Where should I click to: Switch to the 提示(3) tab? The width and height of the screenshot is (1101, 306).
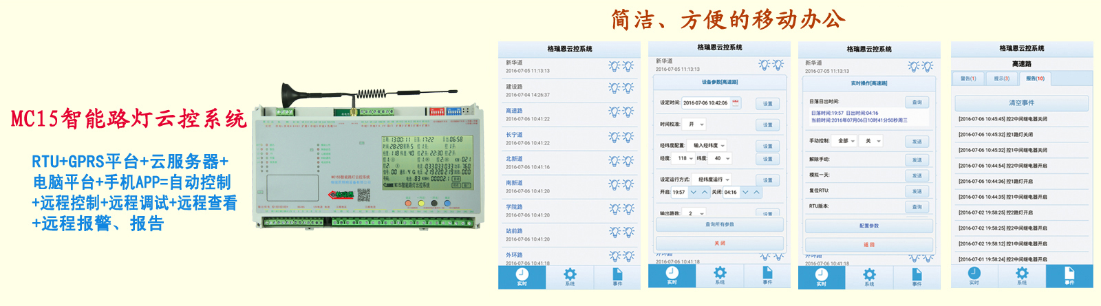coord(1001,79)
